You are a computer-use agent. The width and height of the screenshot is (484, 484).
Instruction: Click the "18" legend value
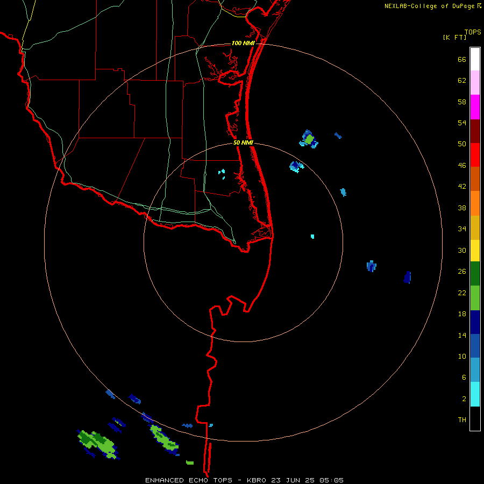(462, 314)
